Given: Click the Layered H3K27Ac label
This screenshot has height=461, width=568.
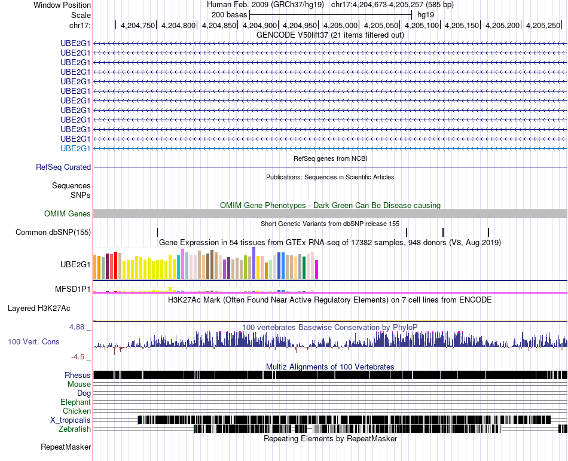Looking at the screenshot, I should [x=39, y=308].
